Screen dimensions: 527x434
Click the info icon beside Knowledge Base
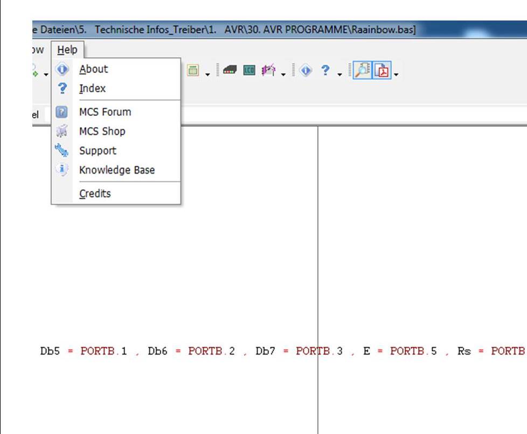pyautogui.click(x=62, y=170)
